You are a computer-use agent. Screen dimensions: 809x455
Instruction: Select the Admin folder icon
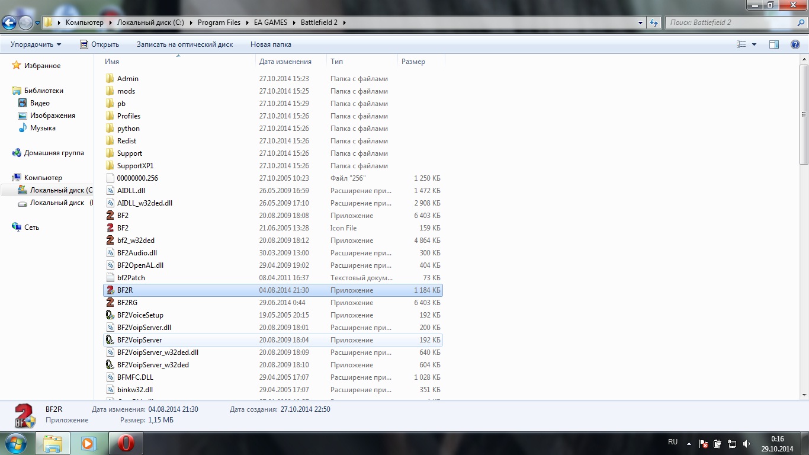110,79
